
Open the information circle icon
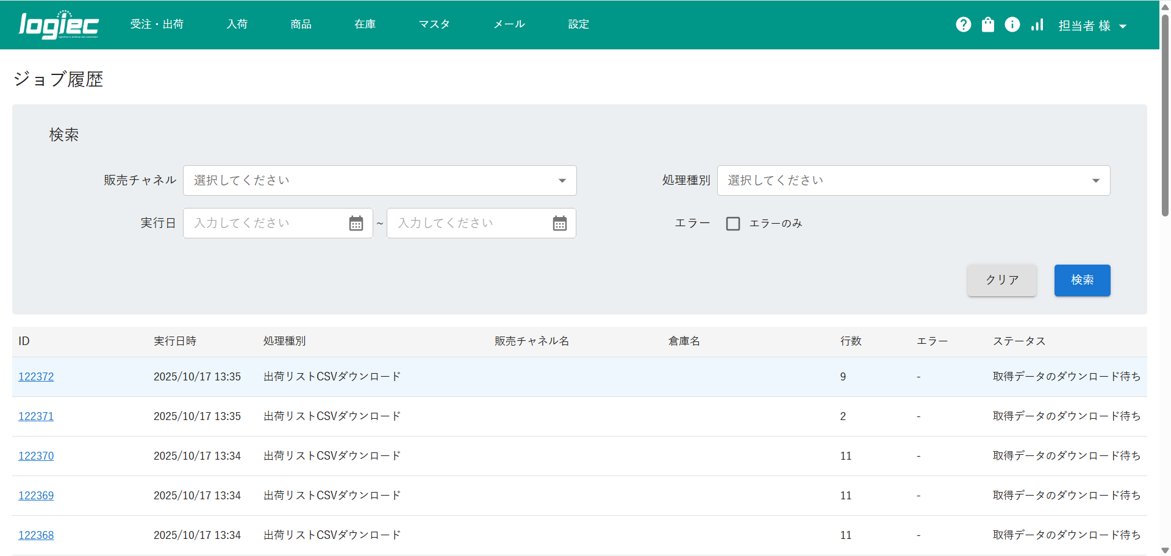(1012, 24)
